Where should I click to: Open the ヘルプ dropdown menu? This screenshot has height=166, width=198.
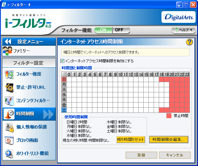pyautogui.click(x=184, y=30)
